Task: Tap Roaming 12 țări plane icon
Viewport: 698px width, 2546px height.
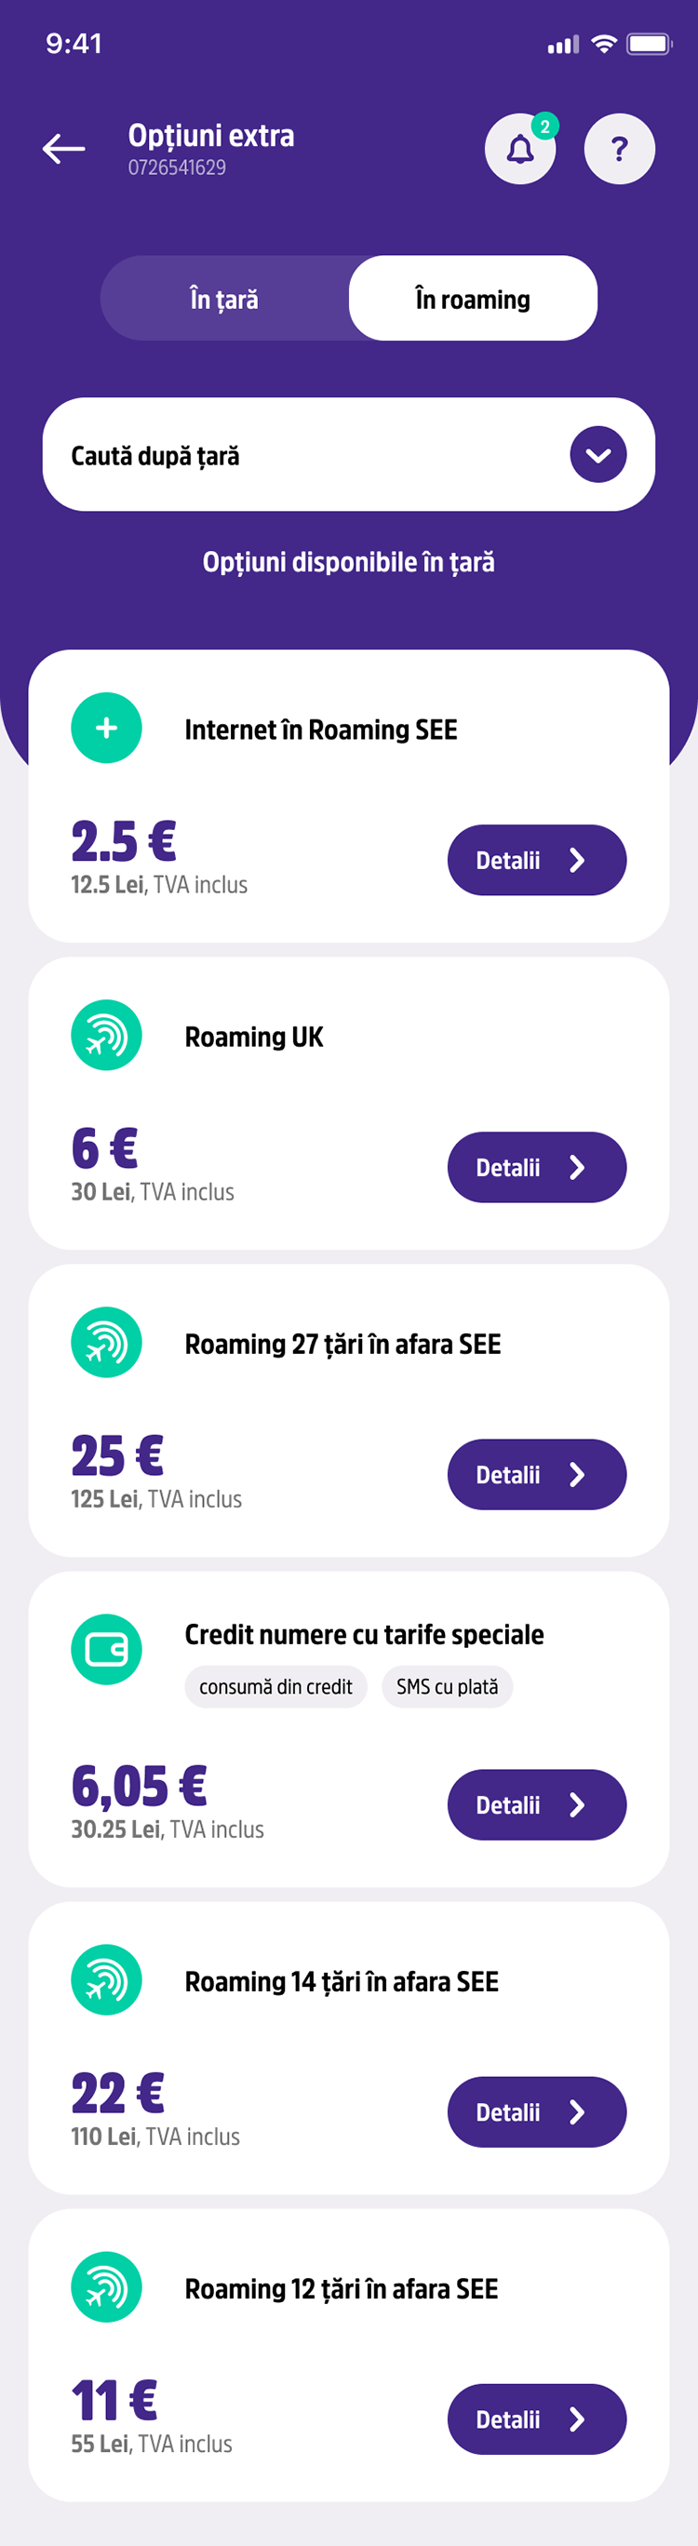Action: click(x=107, y=2287)
